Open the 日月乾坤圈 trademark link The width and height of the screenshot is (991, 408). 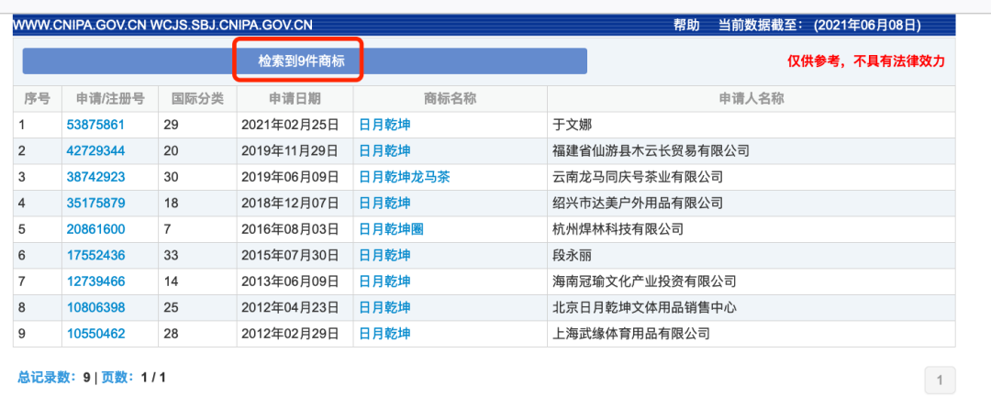tap(391, 229)
